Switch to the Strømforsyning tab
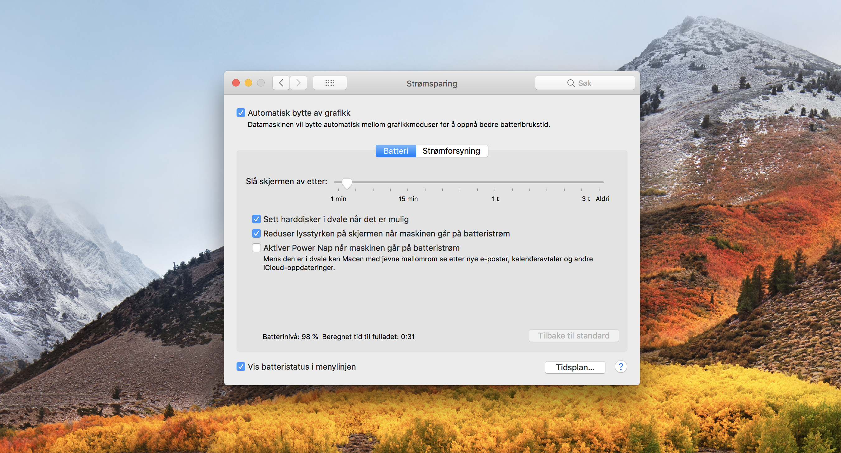 [452, 151]
